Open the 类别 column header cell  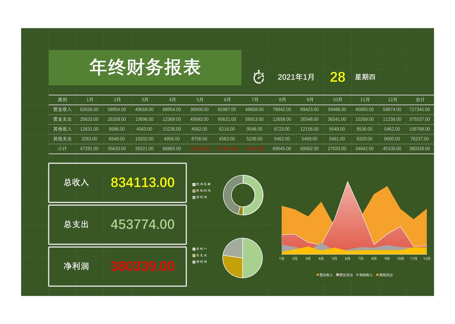click(63, 99)
